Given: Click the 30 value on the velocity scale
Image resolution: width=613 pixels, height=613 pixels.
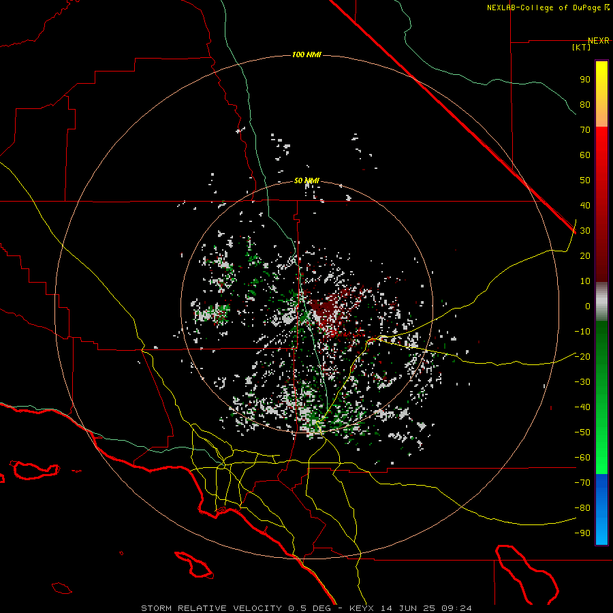Looking at the screenshot, I should [585, 231].
